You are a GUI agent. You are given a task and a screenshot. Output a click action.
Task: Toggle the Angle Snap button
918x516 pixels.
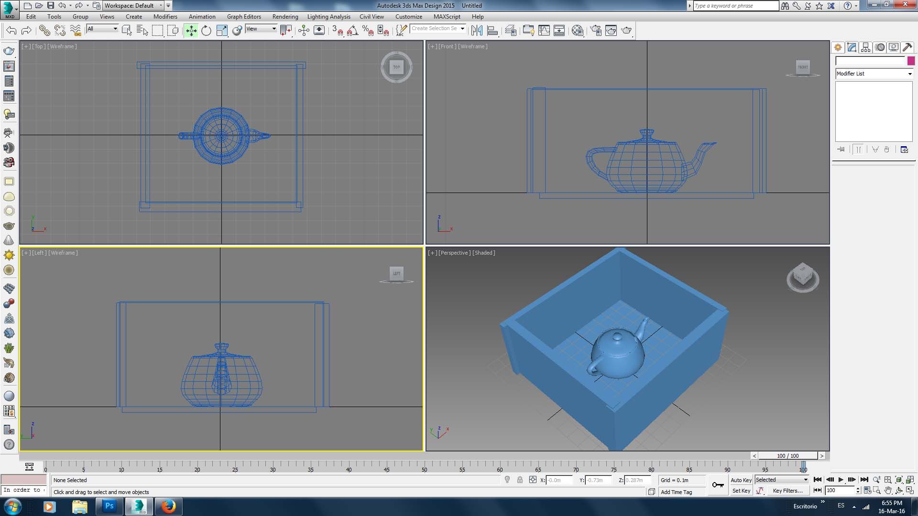(353, 31)
